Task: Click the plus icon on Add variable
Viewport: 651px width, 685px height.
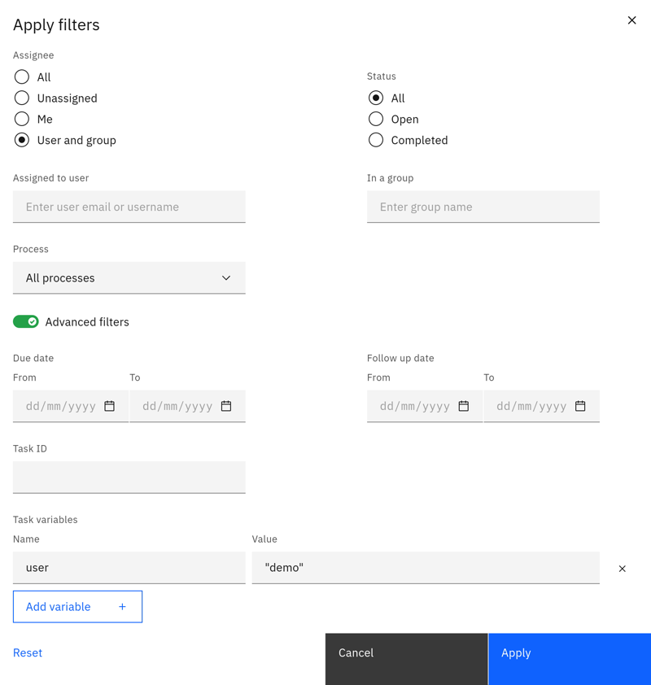Action: point(122,606)
